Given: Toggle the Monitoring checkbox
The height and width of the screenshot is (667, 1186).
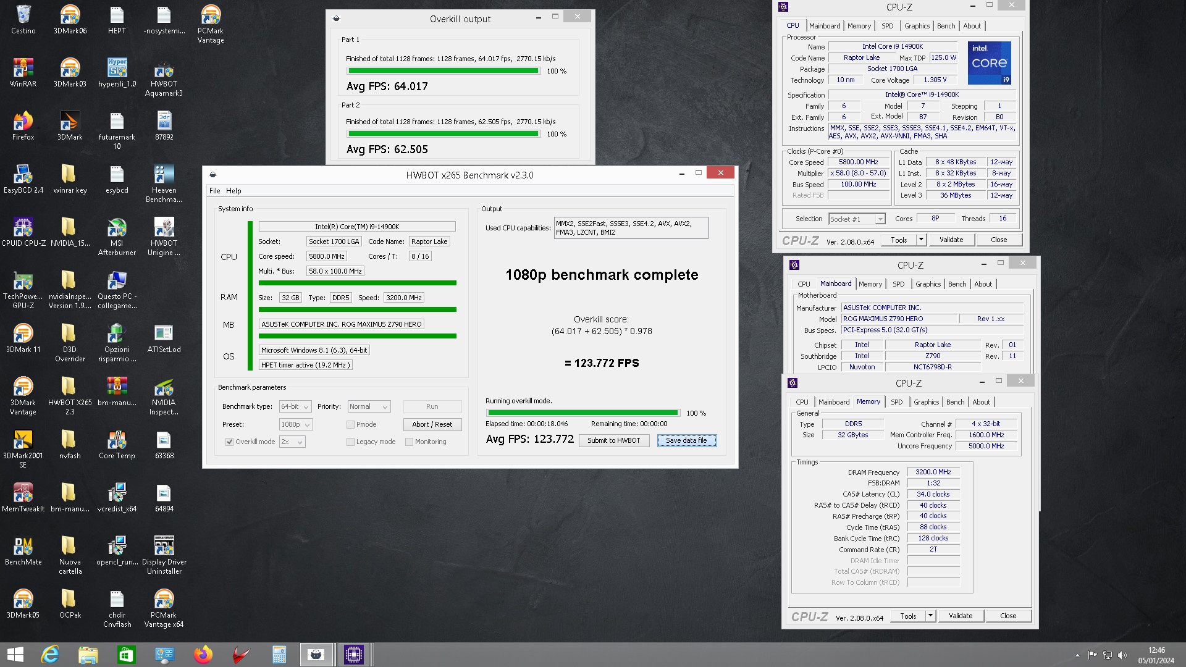Looking at the screenshot, I should click(410, 442).
